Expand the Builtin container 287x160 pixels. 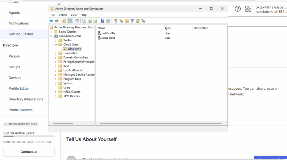click(56, 40)
